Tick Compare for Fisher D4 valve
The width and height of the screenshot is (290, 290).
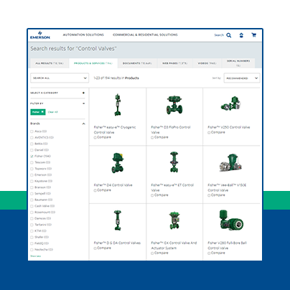click(95, 190)
